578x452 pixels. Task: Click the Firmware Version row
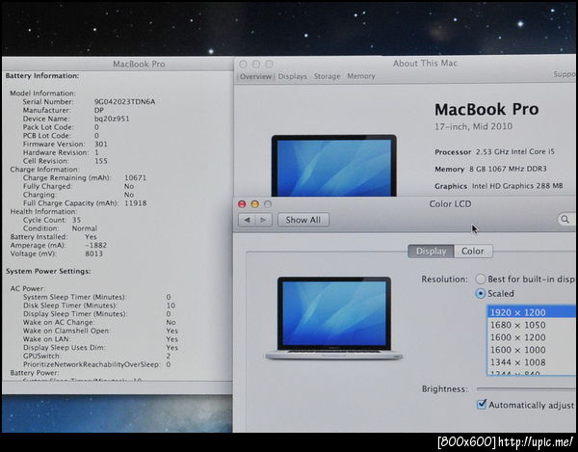click(65, 145)
